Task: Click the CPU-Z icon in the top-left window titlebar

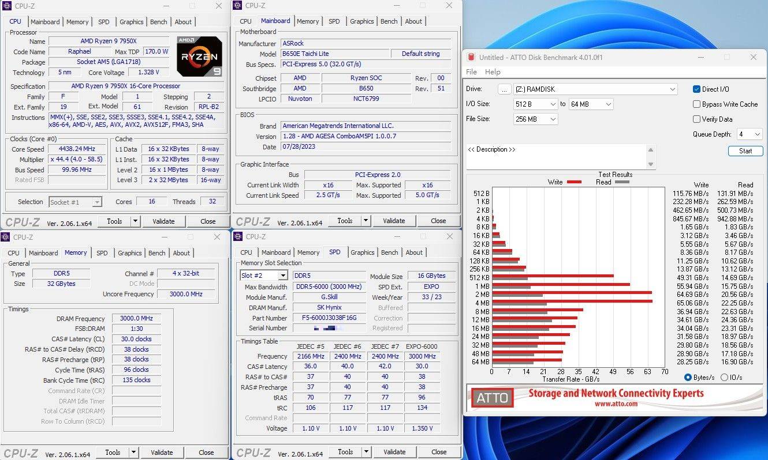Action: click(6, 6)
